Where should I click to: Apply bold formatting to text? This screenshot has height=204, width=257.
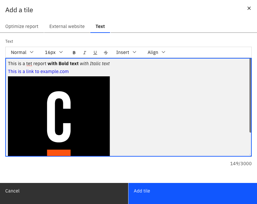coord(74,53)
